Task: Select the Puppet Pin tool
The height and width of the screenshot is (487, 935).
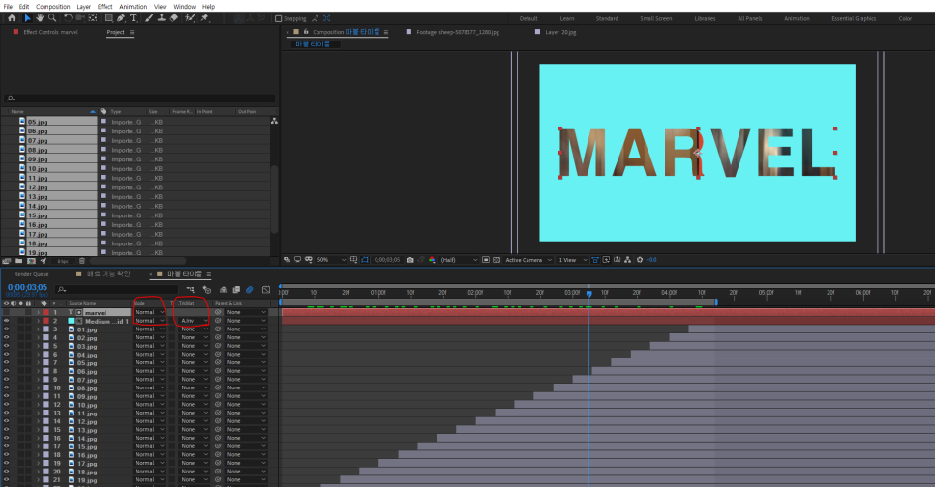Action: pyautogui.click(x=205, y=18)
